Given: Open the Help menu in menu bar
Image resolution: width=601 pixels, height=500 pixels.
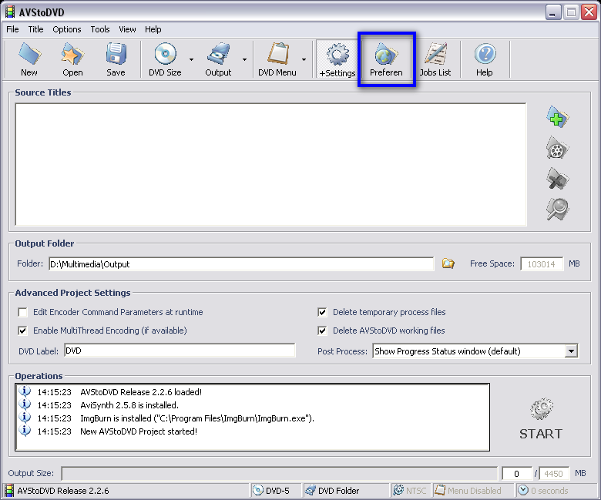Looking at the screenshot, I should tap(153, 29).
